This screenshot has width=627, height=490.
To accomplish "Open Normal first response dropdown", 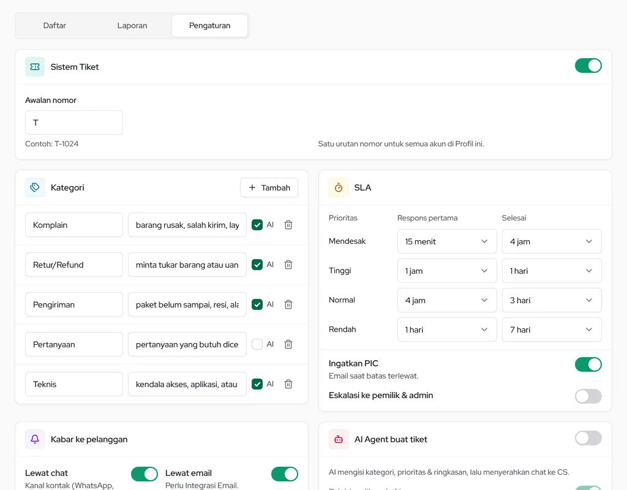I will click(x=447, y=300).
